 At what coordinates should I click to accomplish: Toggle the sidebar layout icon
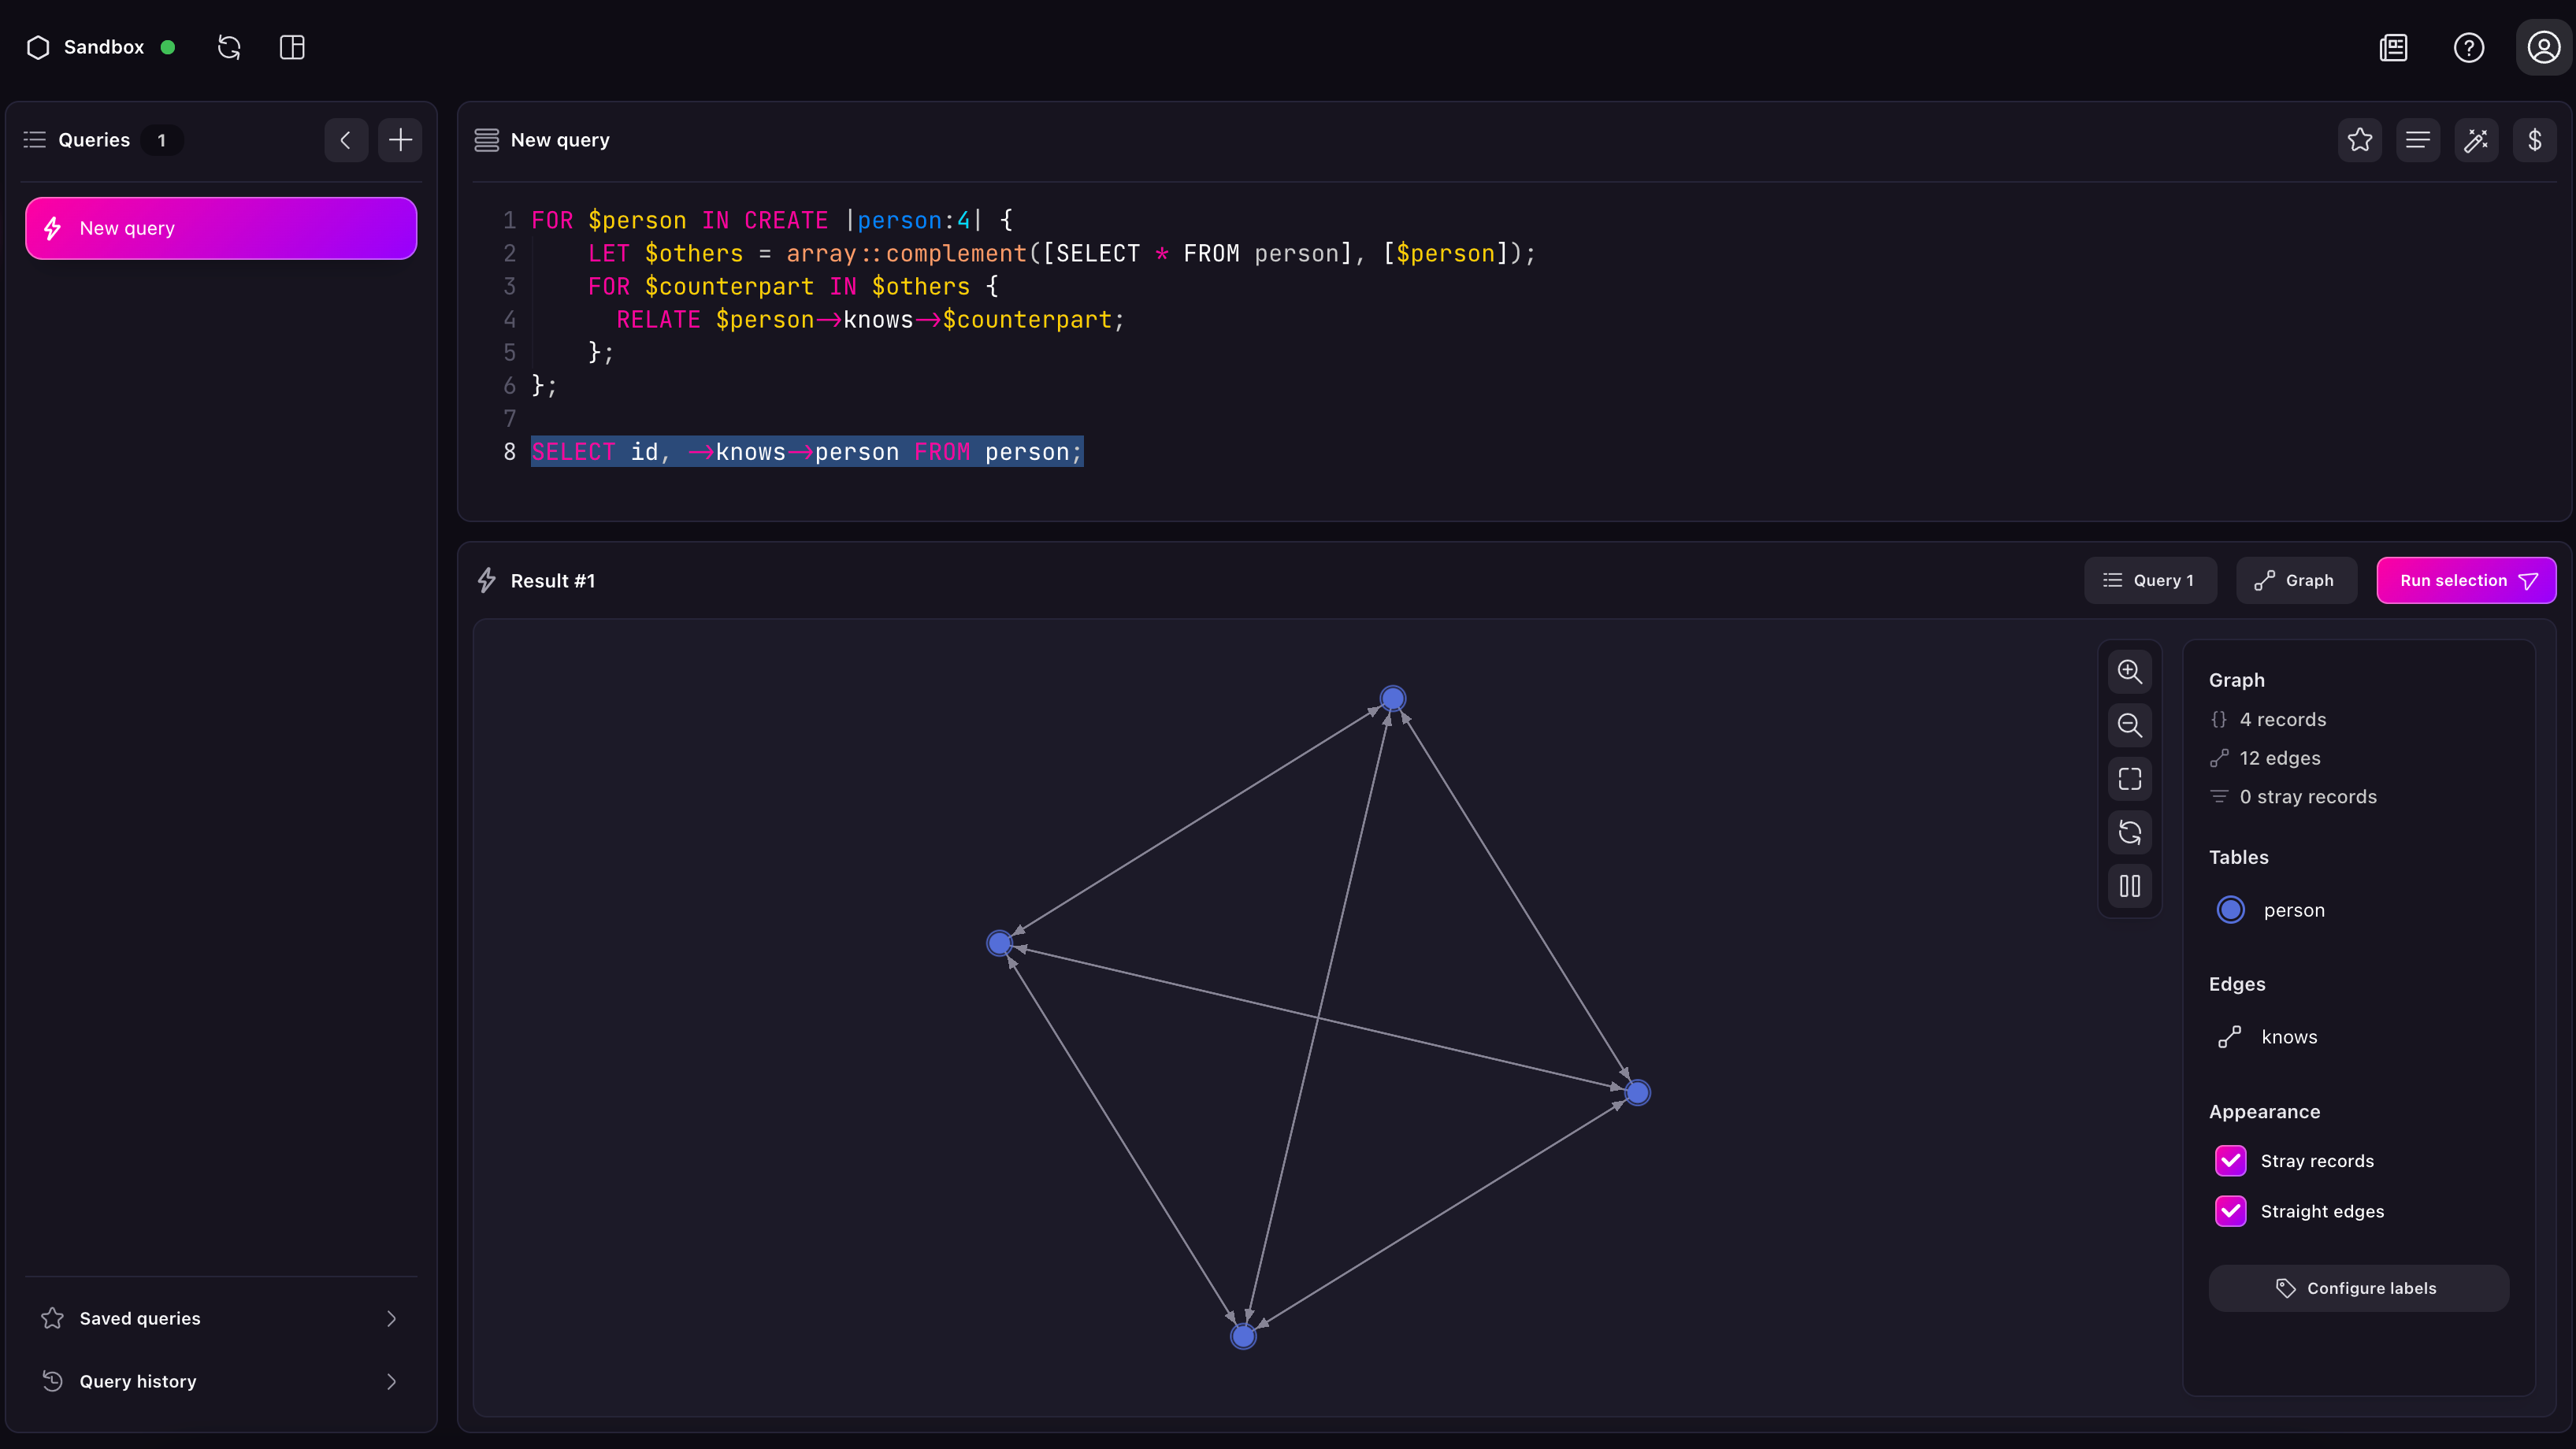tap(292, 47)
